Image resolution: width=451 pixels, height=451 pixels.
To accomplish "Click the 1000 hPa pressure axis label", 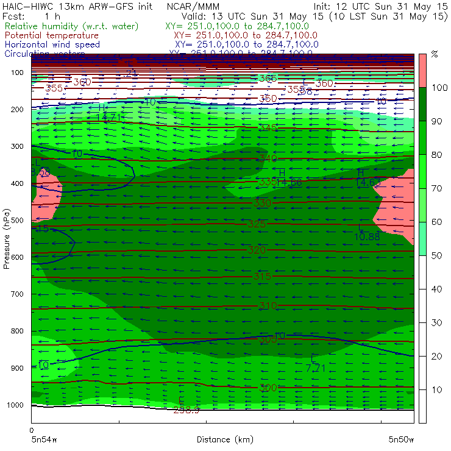I will (15, 405).
